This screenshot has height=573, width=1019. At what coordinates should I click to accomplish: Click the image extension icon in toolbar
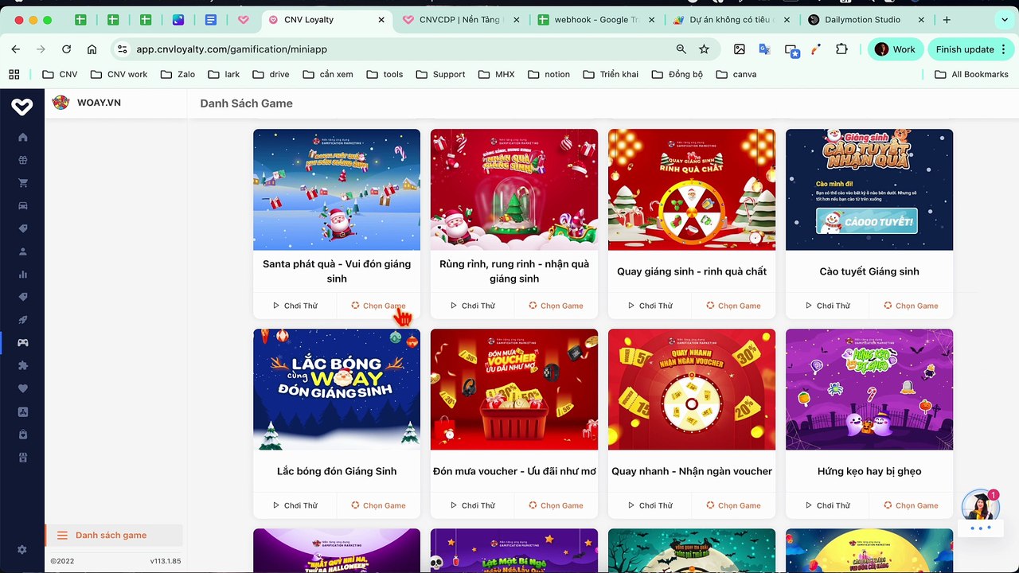740,49
